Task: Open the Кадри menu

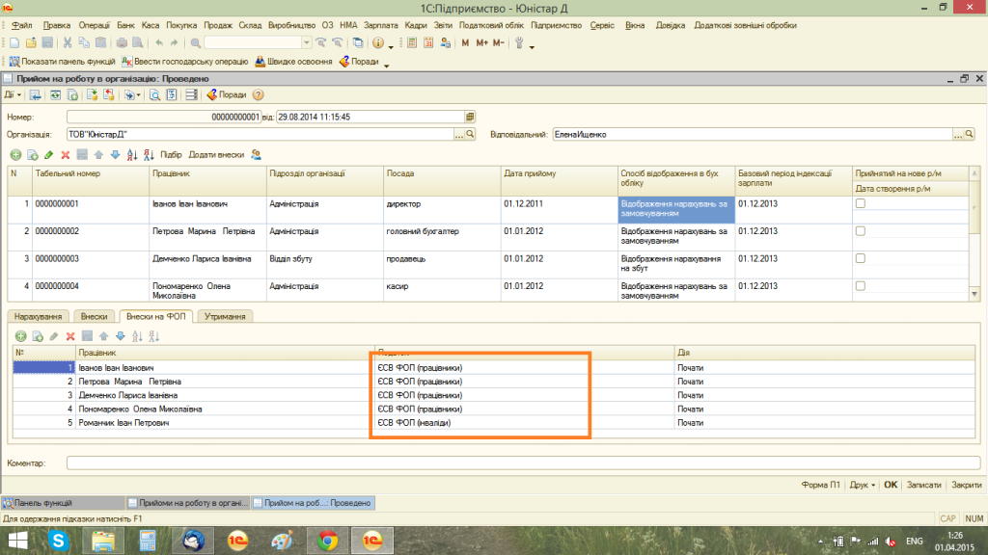Action: pos(415,26)
